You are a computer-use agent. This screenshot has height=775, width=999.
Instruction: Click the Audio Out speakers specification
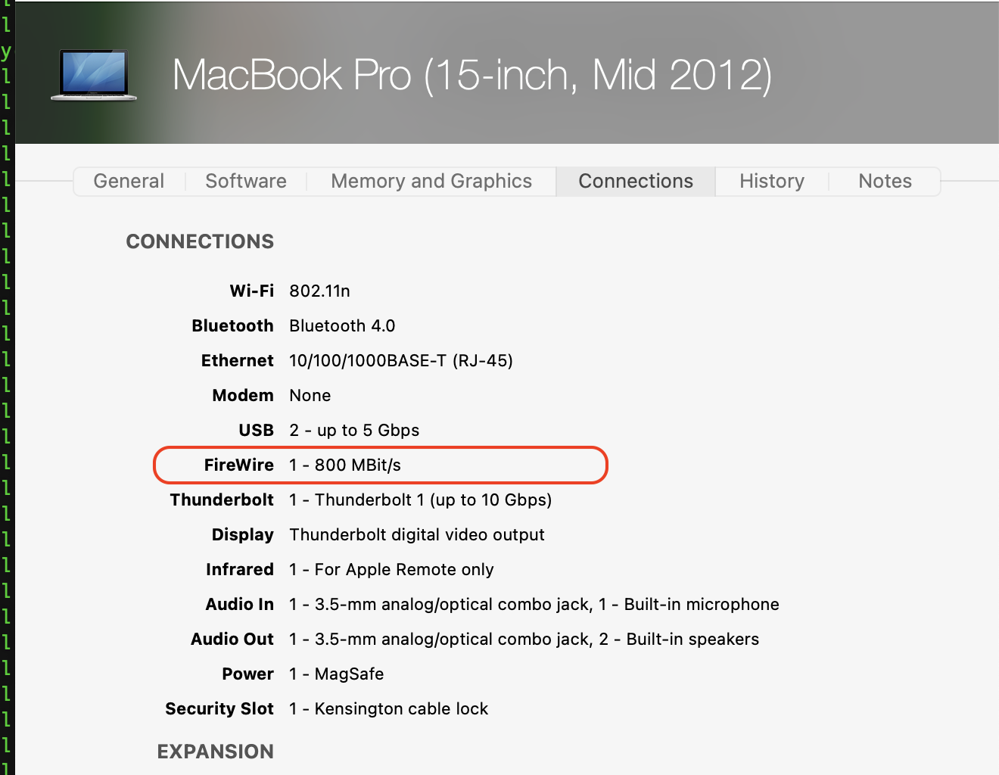click(x=524, y=639)
